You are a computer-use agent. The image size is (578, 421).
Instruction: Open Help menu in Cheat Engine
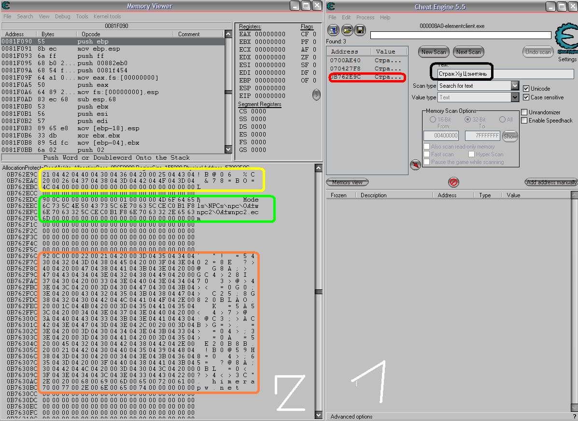[385, 17]
